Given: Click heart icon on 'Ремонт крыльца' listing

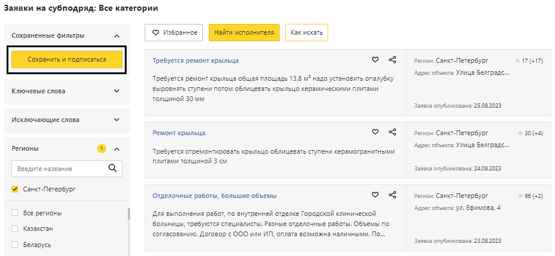Looking at the screenshot, I should pos(375,132).
